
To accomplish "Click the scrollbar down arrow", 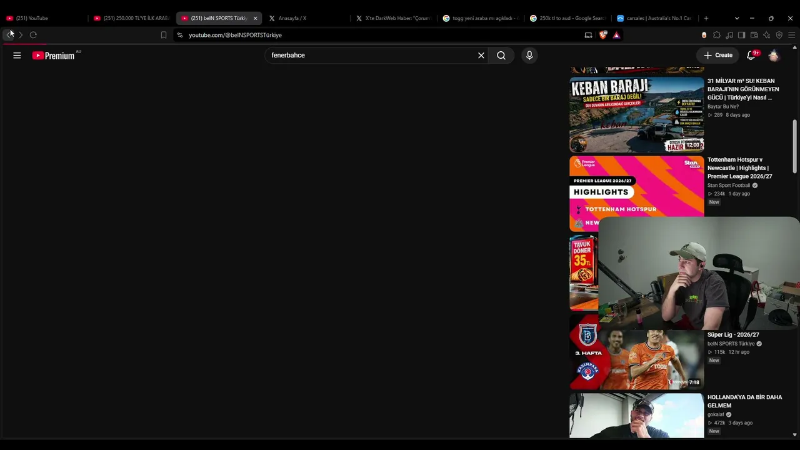I will tap(795, 434).
